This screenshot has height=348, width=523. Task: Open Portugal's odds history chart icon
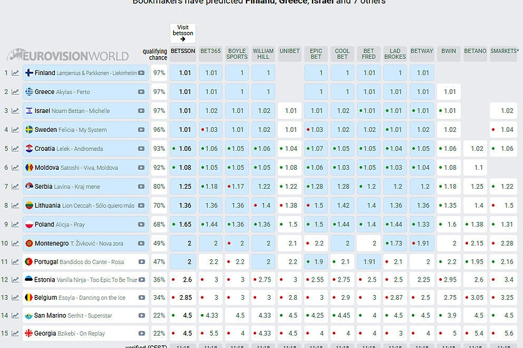(x=15, y=262)
